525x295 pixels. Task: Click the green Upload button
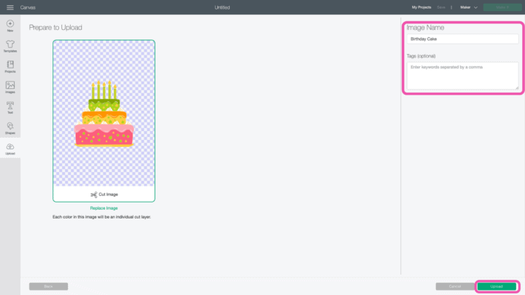click(x=497, y=286)
